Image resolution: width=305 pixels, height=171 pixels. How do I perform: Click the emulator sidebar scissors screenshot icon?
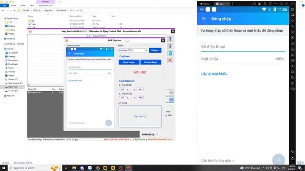tap(293, 55)
